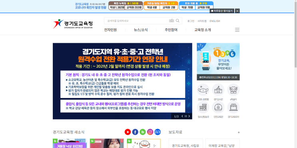Open the 주민참여 menu
The height and width of the screenshot is (148, 297).
[171, 30]
